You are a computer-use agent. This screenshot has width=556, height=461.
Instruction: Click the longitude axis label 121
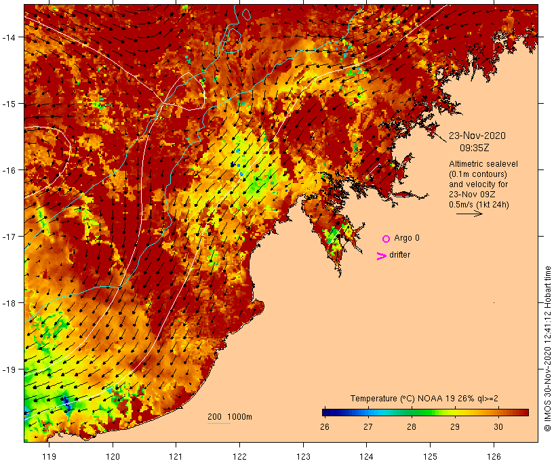point(176,456)
